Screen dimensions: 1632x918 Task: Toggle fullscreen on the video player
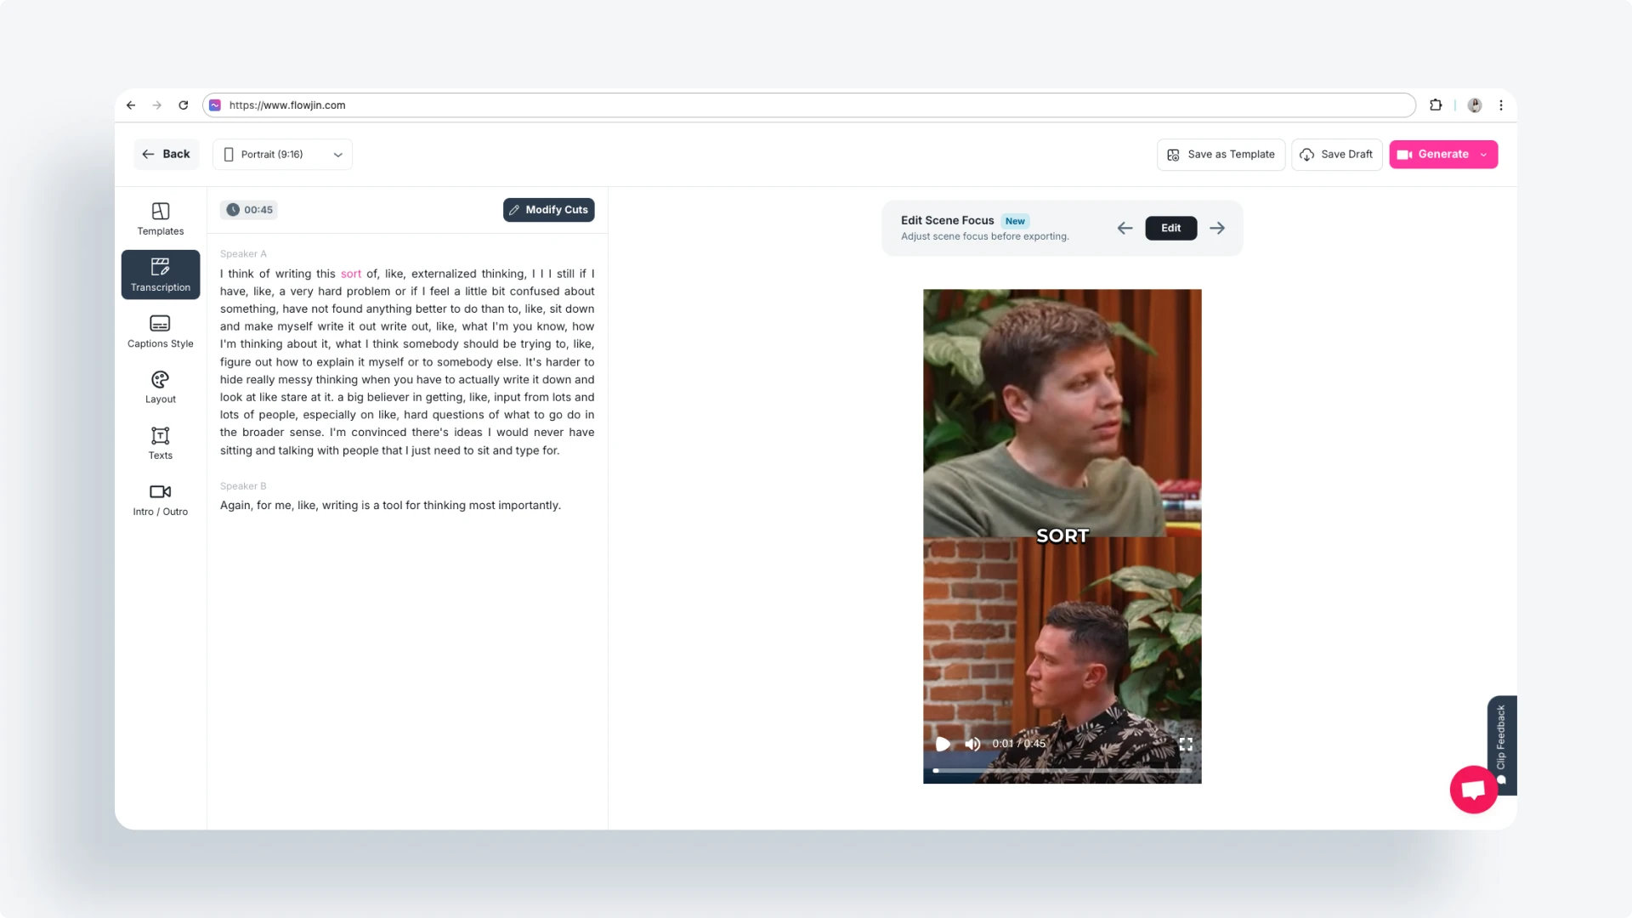(1186, 743)
